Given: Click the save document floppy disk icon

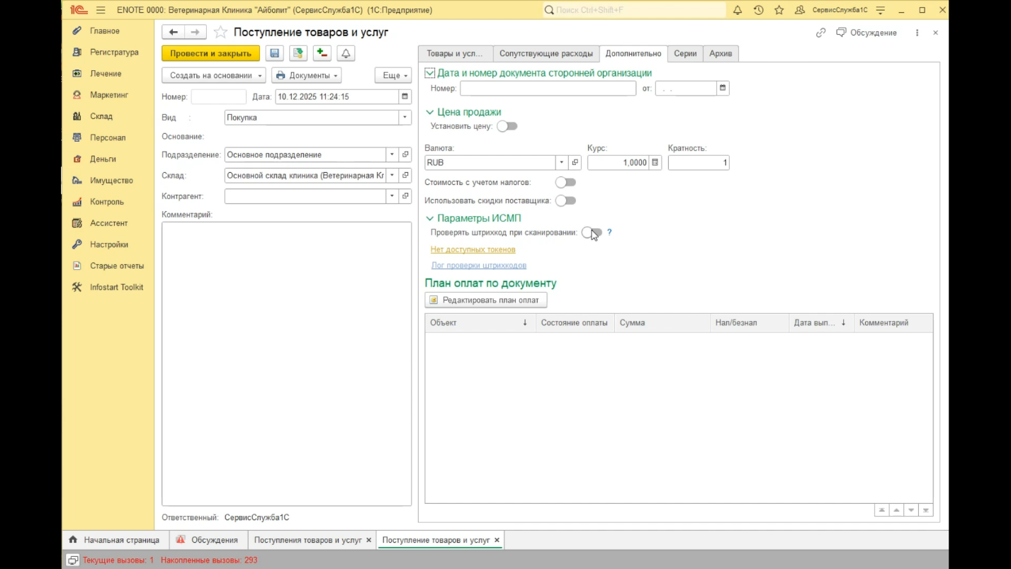Looking at the screenshot, I should tap(274, 53).
